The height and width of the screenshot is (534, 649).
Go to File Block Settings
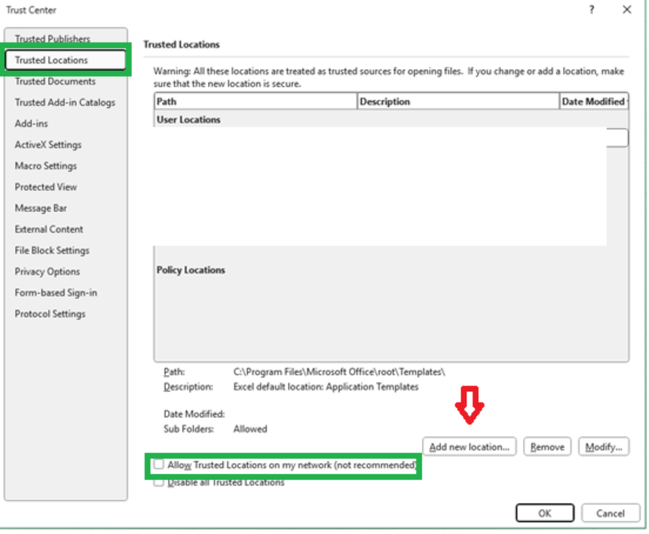[52, 250]
